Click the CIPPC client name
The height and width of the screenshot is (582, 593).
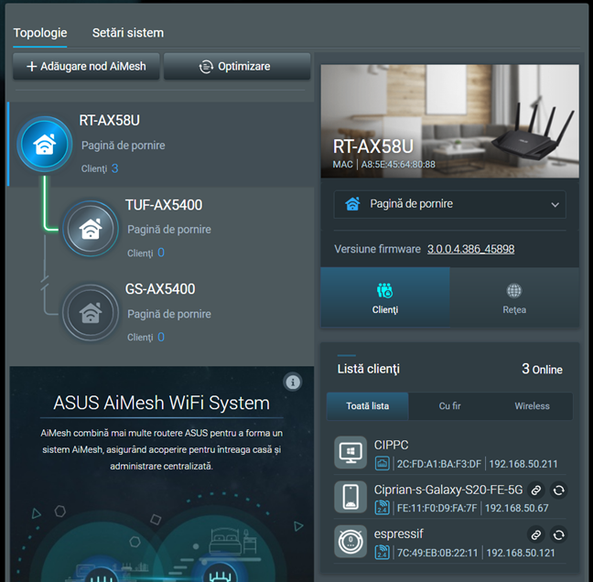tap(391, 445)
